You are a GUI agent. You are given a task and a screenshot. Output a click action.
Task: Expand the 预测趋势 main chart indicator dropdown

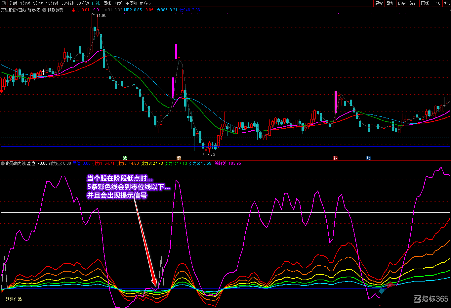[44, 10]
